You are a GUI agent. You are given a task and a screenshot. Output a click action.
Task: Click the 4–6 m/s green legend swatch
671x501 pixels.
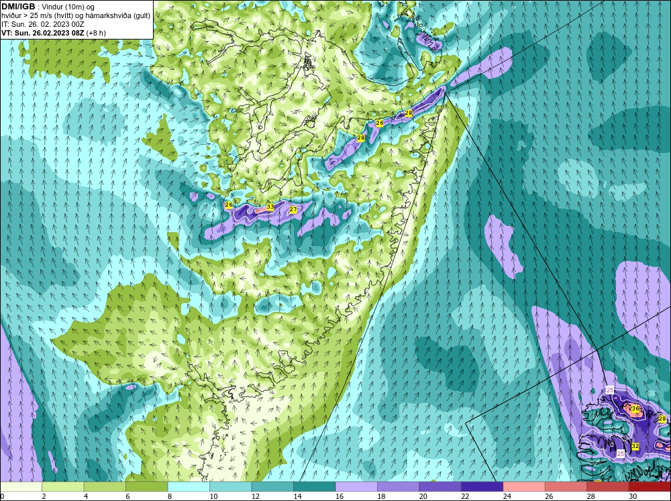pos(105,486)
